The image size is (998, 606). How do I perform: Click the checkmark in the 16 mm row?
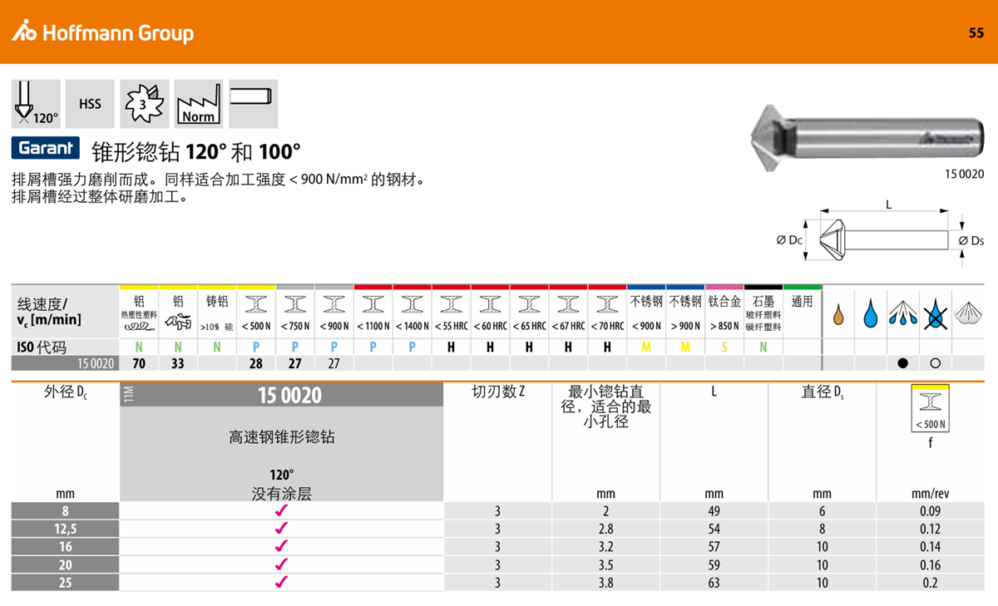281,546
